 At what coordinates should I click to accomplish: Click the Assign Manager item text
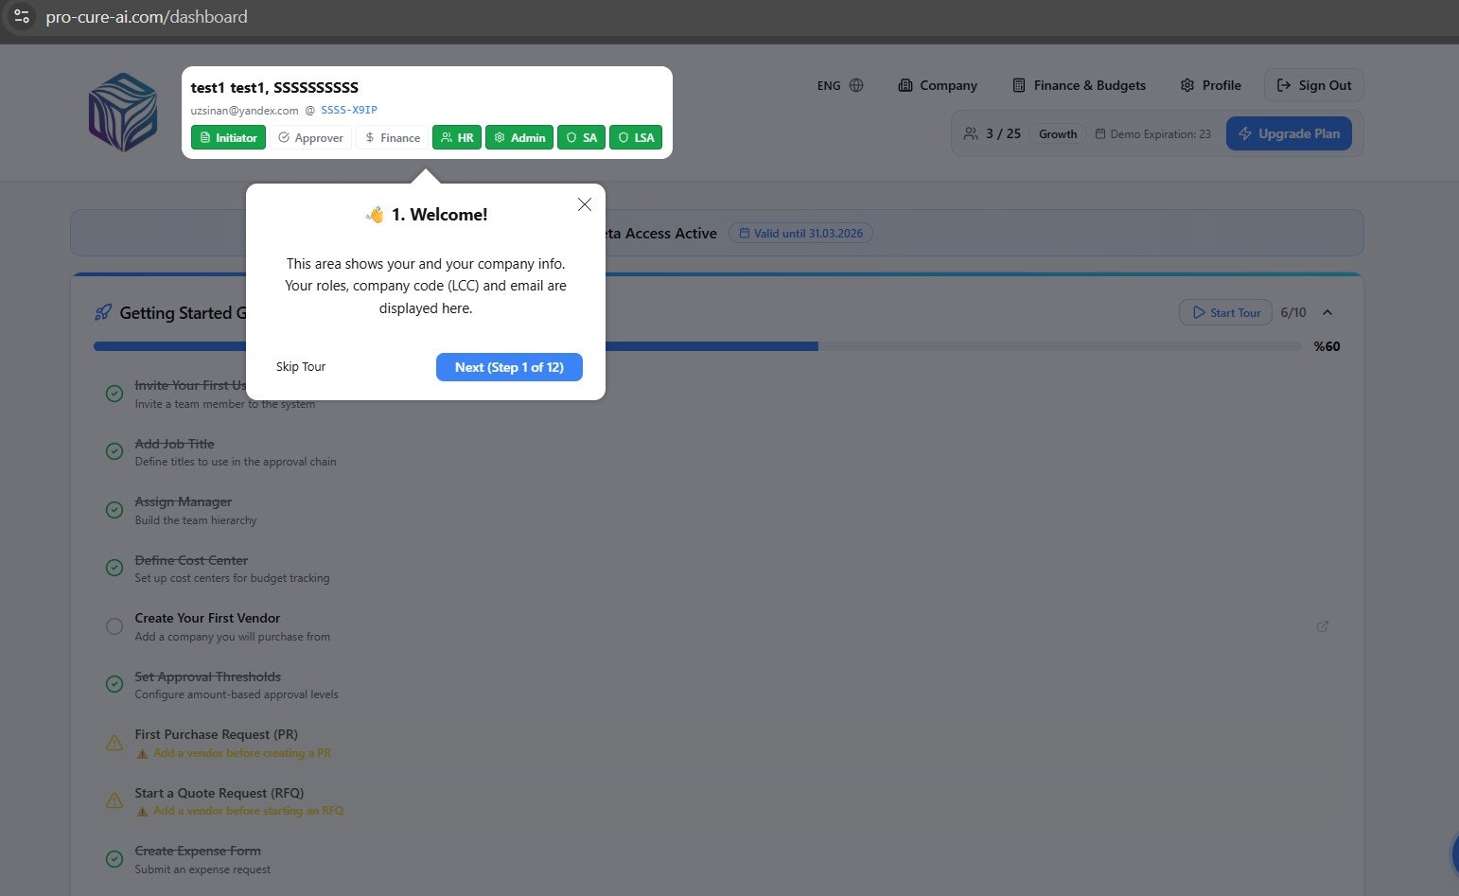pyautogui.click(x=183, y=501)
